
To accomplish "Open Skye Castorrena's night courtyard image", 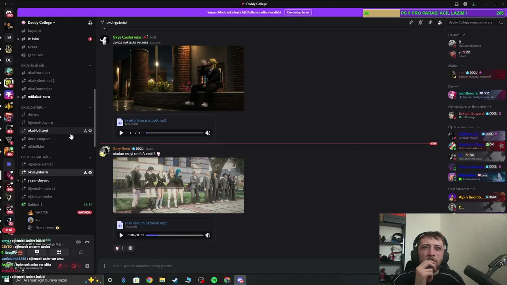I will (179, 78).
